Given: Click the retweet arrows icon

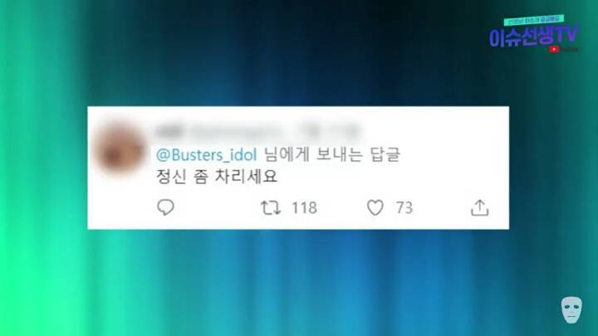Looking at the screenshot, I should (271, 208).
